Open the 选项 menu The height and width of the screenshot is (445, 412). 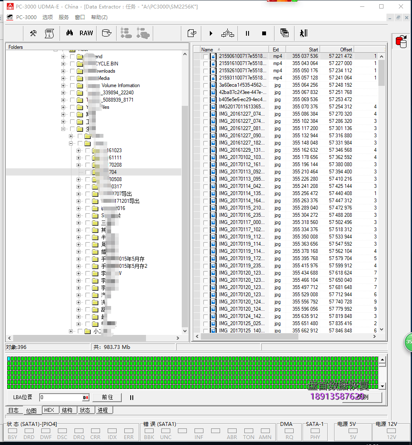47,17
